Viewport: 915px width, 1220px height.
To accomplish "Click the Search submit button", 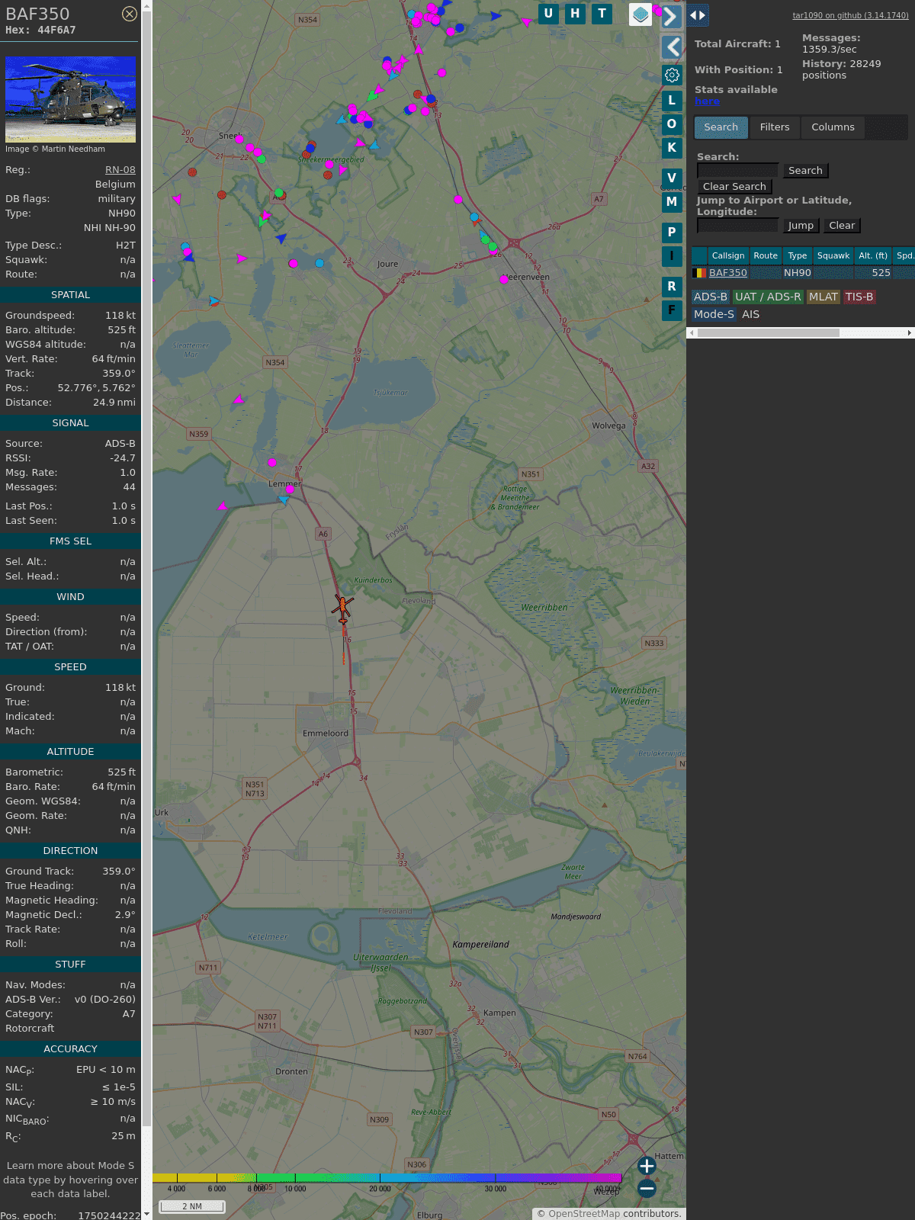I will pos(805,171).
